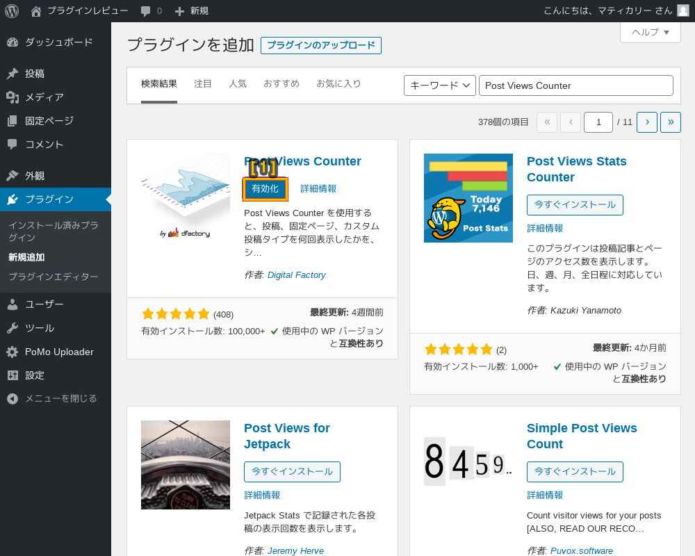Image resolution: width=695 pixels, height=556 pixels.
Task: Switch to the 人気 tab
Action: [x=238, y=84]
